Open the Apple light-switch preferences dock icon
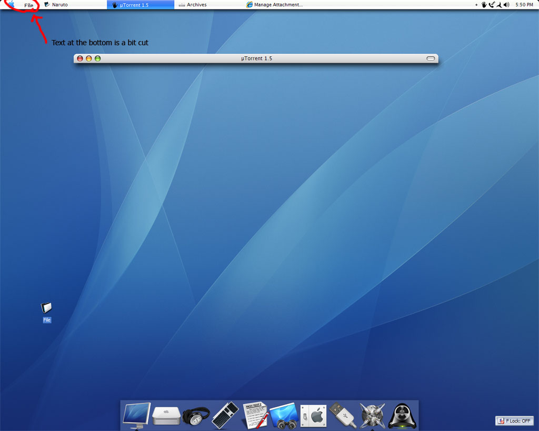The height and width of the screenshot is (431, 539). pyautogui.click(x=313, y=416)
